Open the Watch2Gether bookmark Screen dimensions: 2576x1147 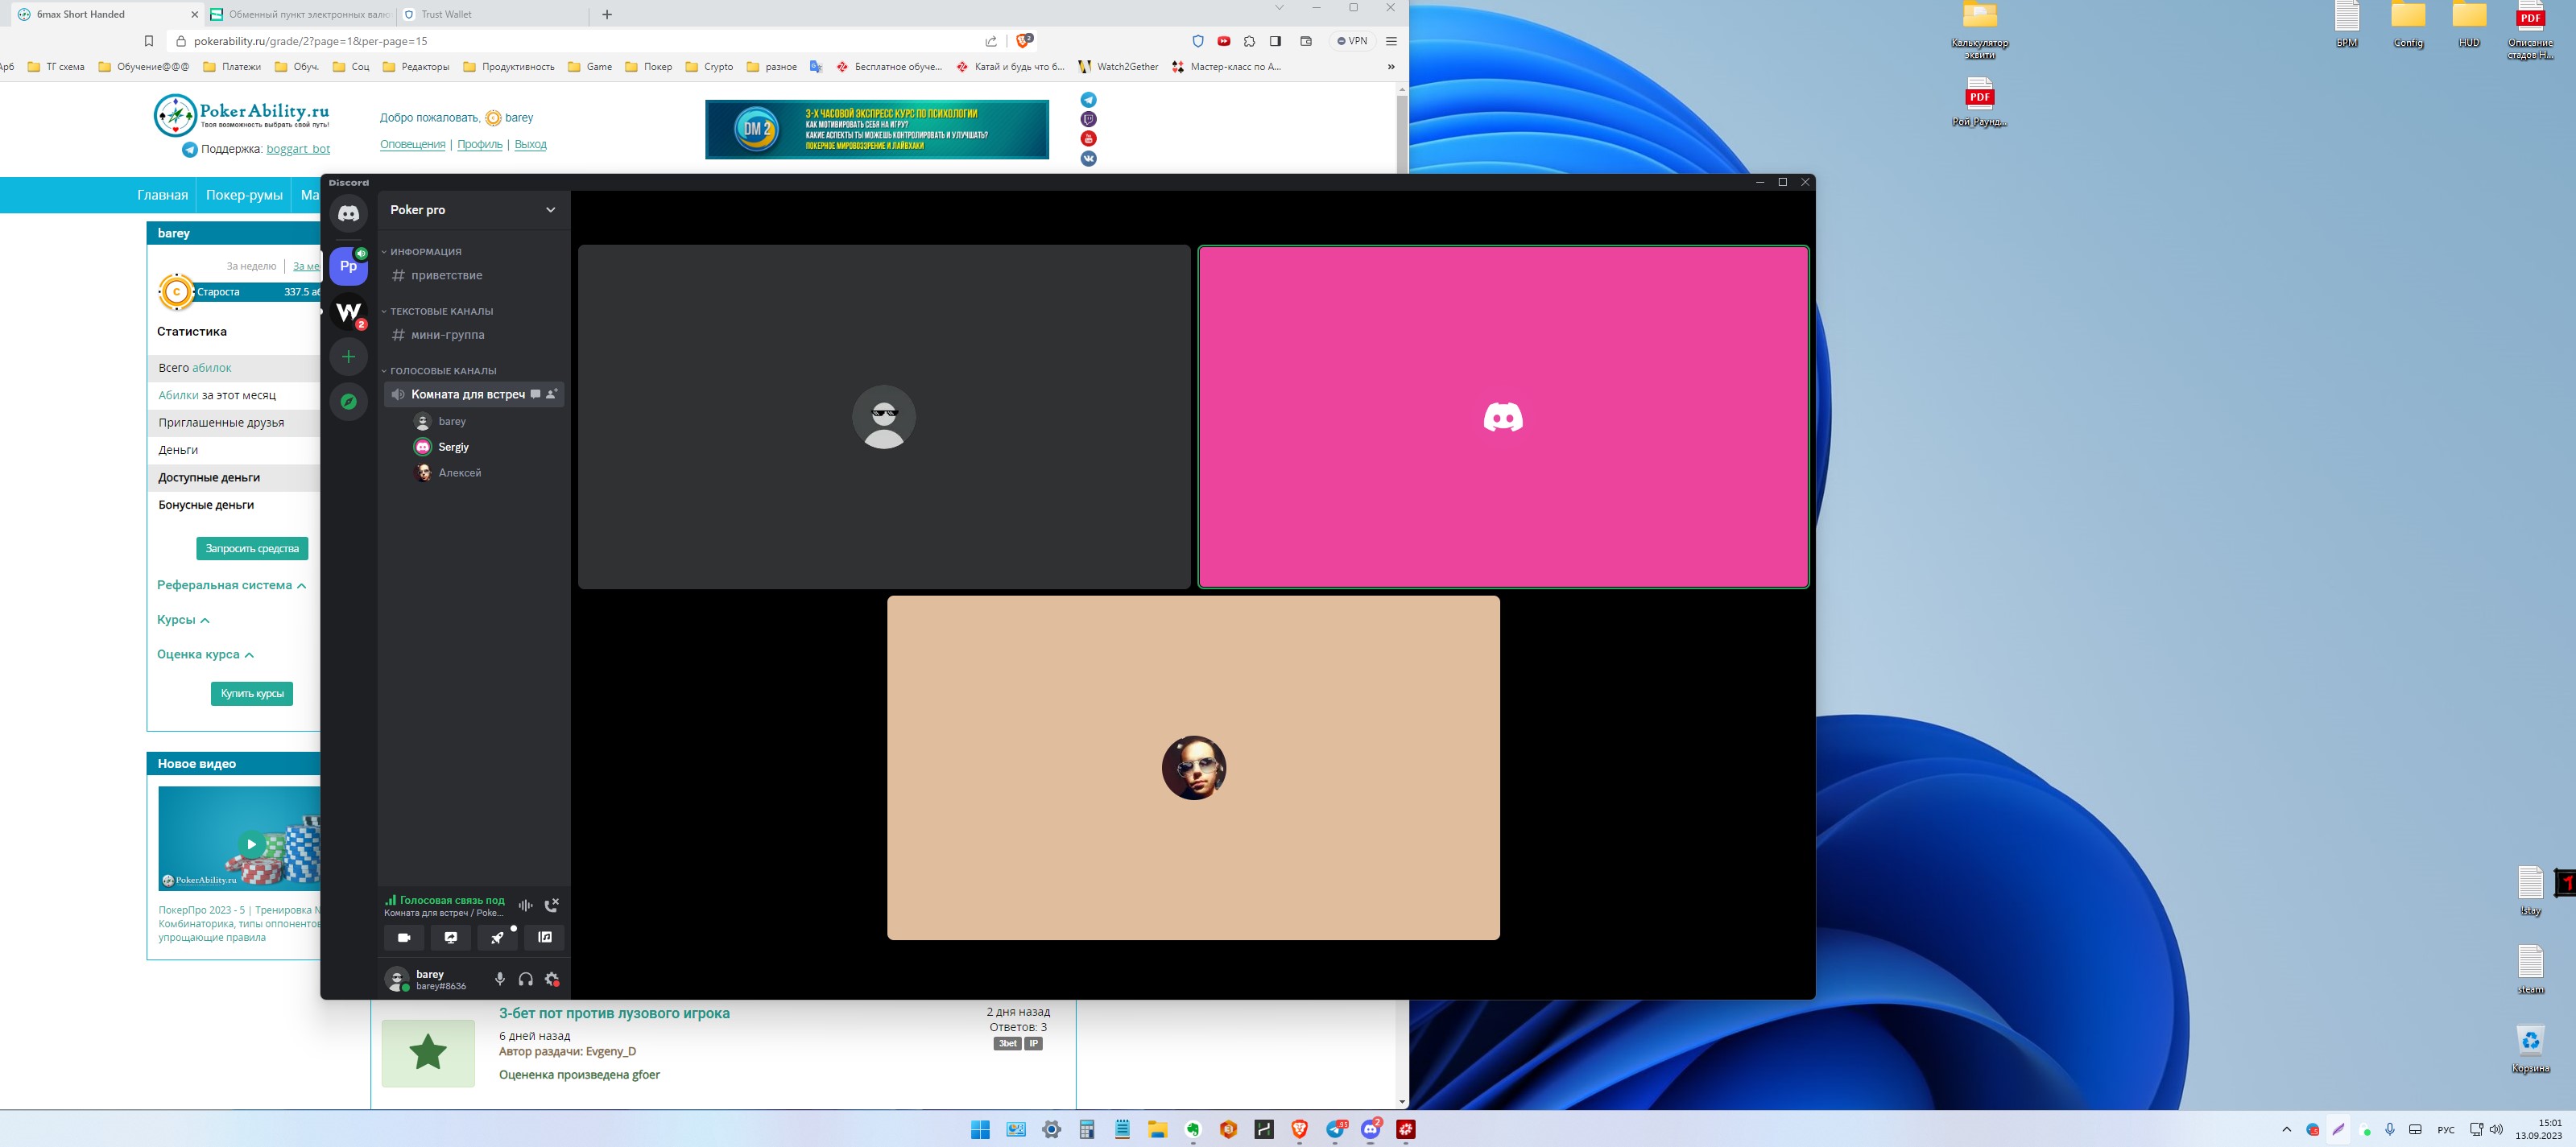pos(1118,67)
